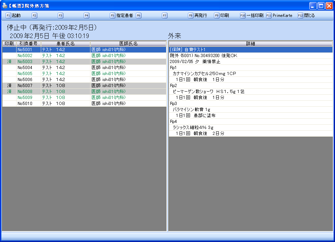Select row No5005
This screenshot has height=242, width=335.
(84, 74)
